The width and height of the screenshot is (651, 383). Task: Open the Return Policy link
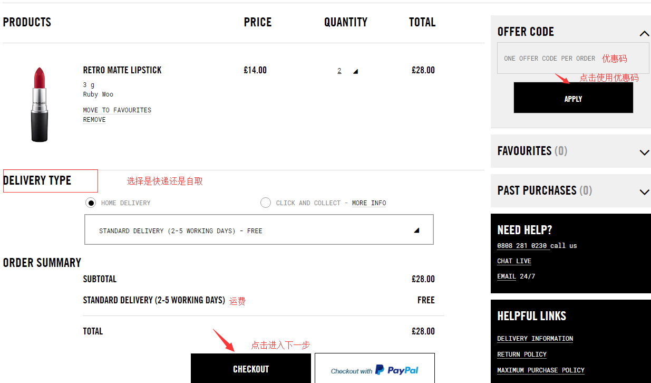click(x=522, y=355)
